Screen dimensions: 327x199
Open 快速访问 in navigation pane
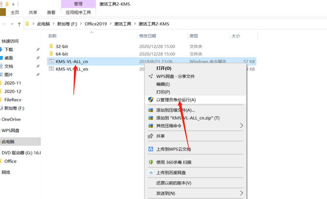[10, 41]
